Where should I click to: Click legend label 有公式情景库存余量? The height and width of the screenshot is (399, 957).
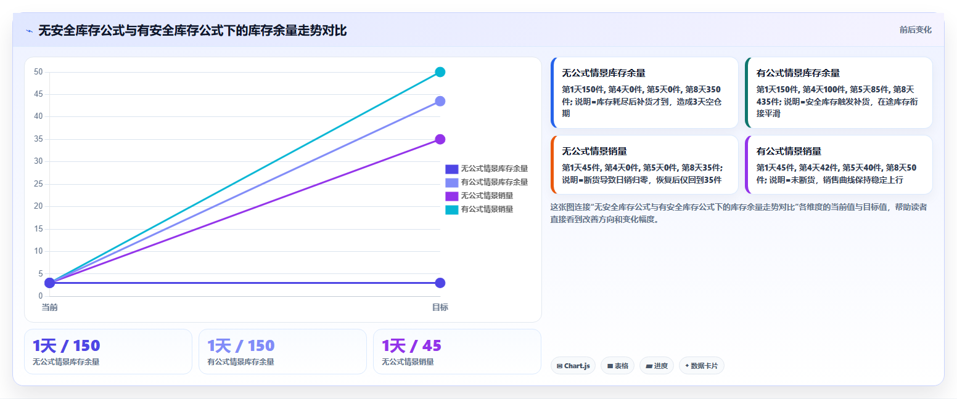(494, 182)
